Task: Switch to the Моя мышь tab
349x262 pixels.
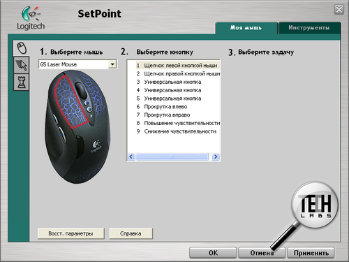Action: pyautogui.click(x=246, y=28)
